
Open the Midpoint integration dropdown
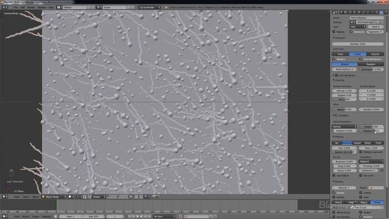[x=371, y=161]
